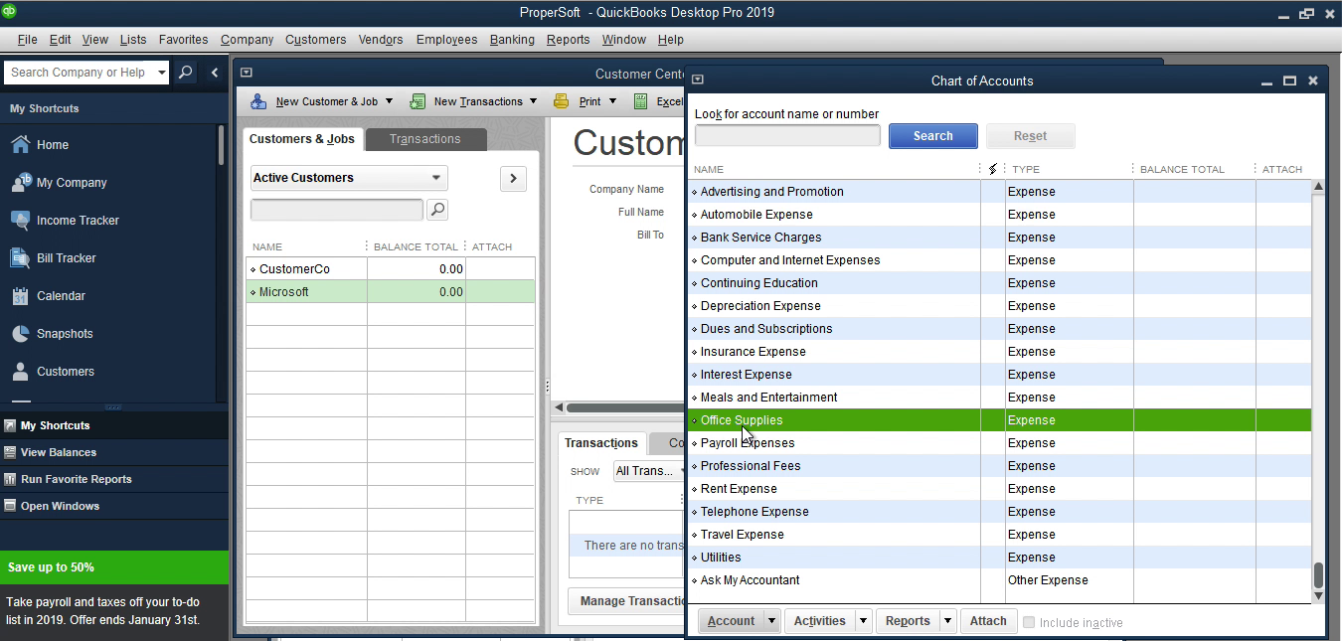The height and width of the screenshot is (641, 1342).
Task: Select Utilities account row
Action: 1000,558
